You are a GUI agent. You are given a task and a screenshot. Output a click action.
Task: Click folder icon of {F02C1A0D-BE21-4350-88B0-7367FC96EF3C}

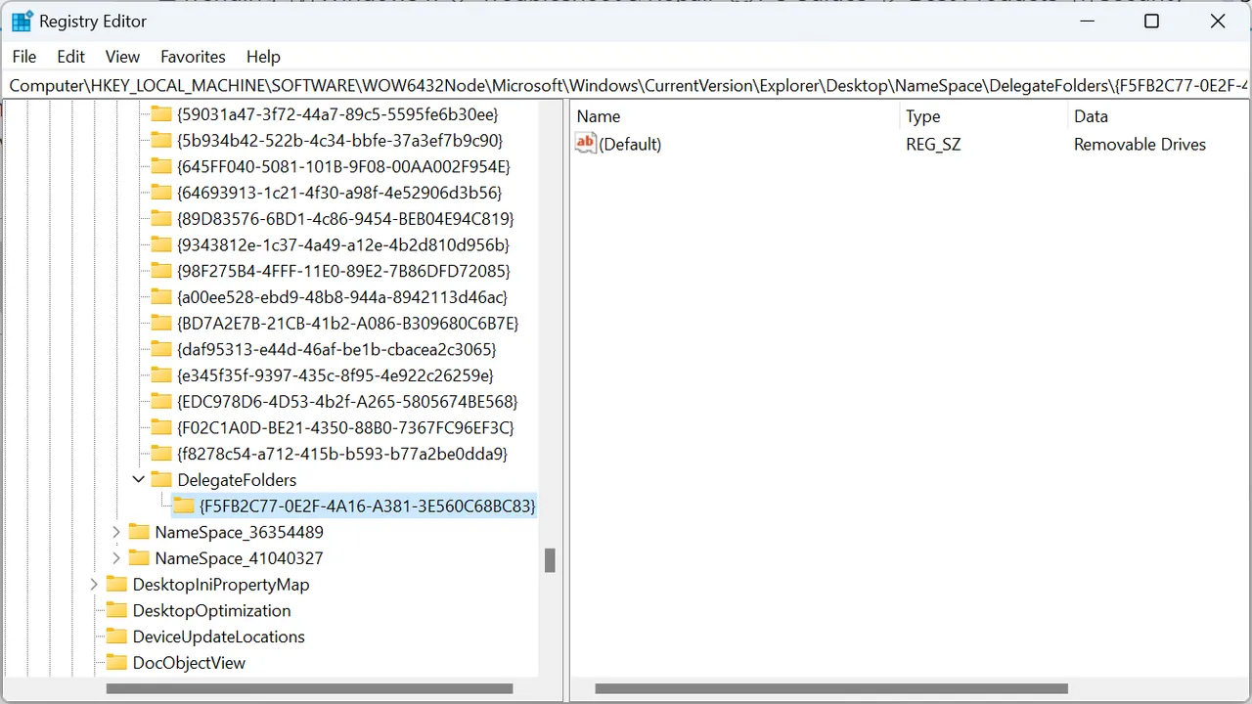(x=161, y=427)
